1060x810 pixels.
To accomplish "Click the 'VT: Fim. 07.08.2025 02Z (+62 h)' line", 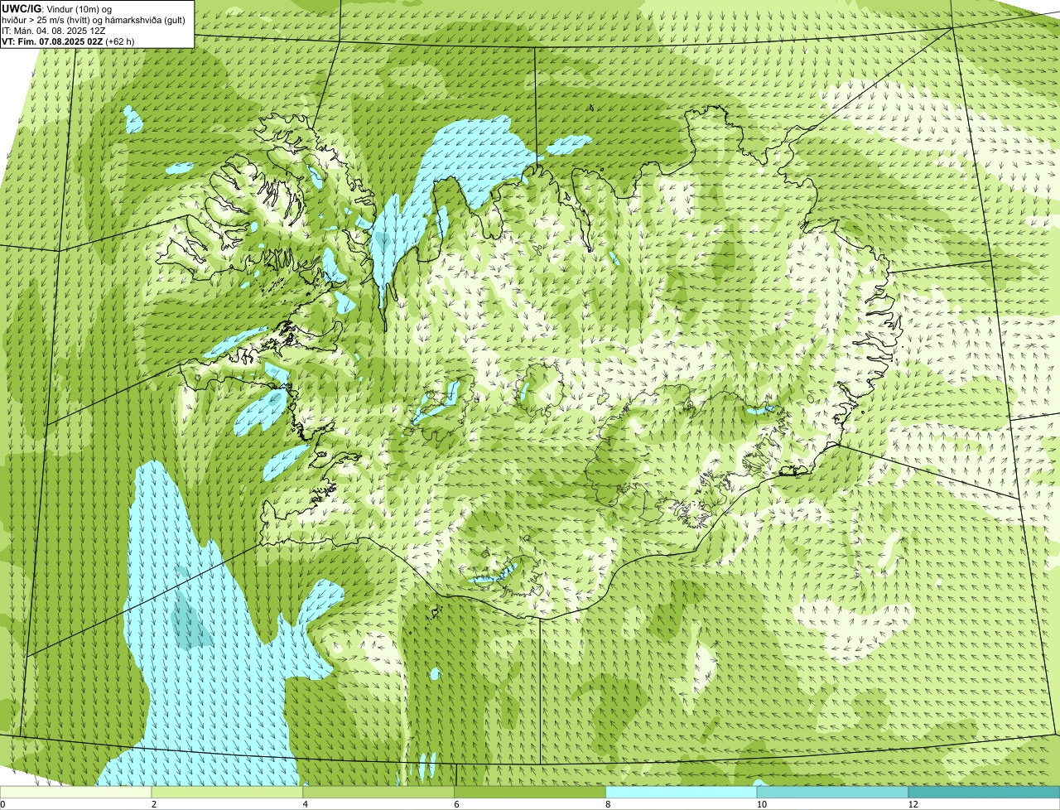I will [x=68, y=41].
